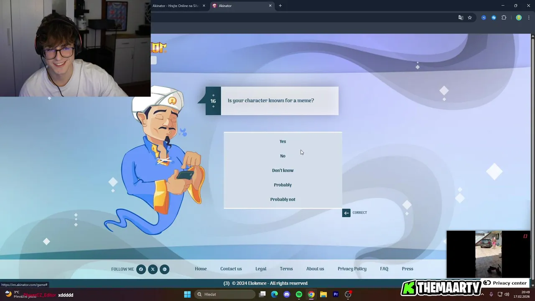The image size is (535, 301).
Task: Select the Probably not answer
Action: [x=283, y=199]
